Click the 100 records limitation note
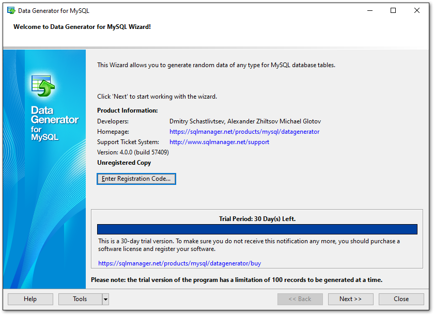The image size is (434, 315). pyautogui.click(x=237, y=280)
